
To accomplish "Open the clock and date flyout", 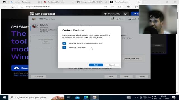I will tap(163, 97).
